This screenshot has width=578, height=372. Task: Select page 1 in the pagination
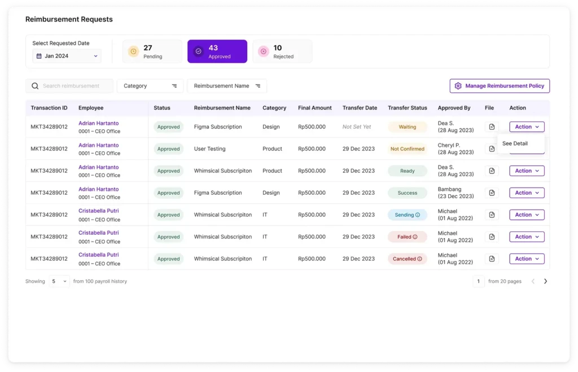[478, 281]
